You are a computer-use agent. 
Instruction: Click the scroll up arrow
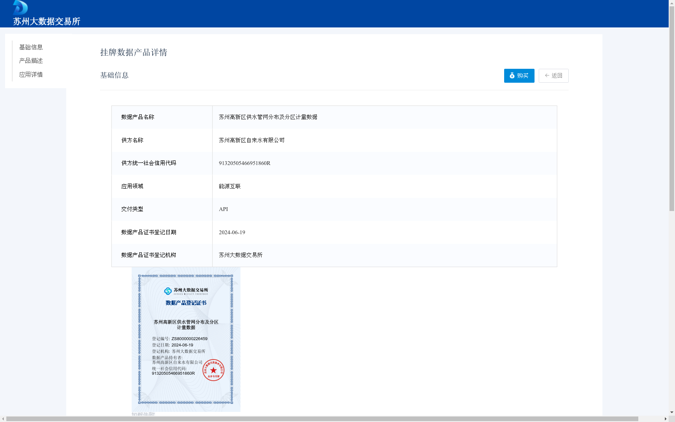coord(672,3)
